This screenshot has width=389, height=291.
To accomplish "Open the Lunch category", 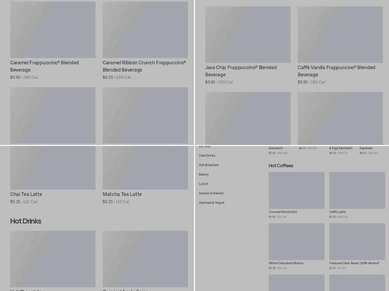I will click(x=203, y=184).
